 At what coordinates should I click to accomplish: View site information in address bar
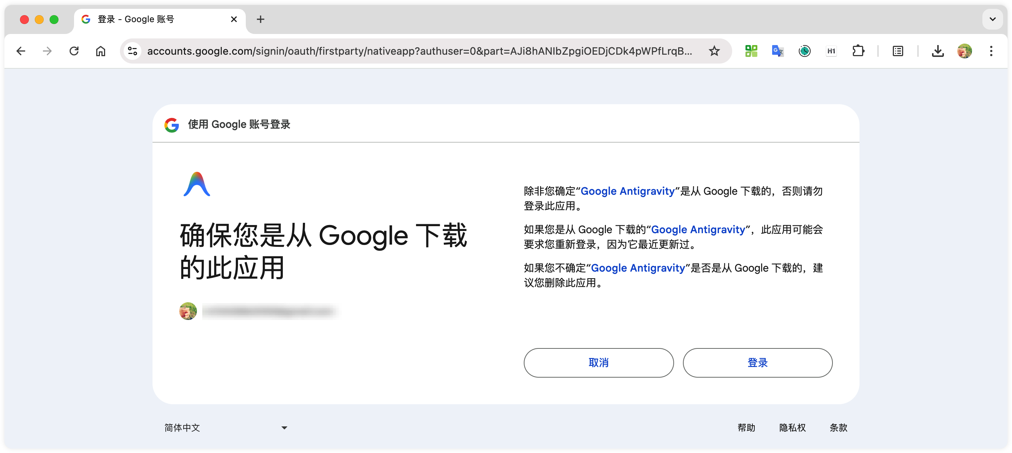coord(133,51)
